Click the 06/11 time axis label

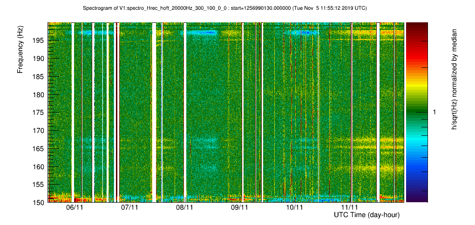[74, 207]
